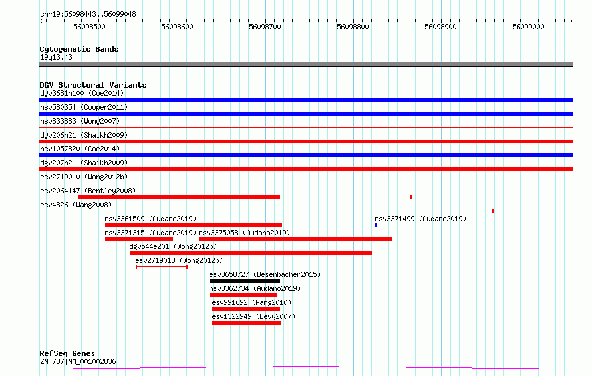Viewport: 592px width, 376px height.
Task: Click the small blue nsv3371499 marker
Action: click(376, 225)
